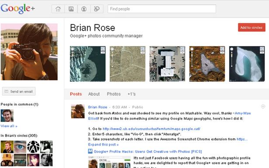Open the first geoglyph map photo
This screenshot has height=168, width=269.
tap(88, 64)
